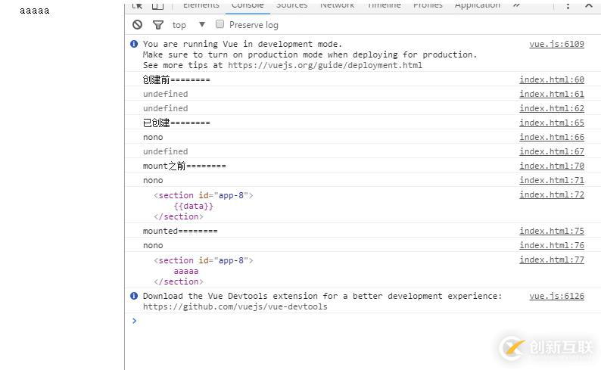
Task: Open the DevTools three-dot menu
Action: (568, 5)
